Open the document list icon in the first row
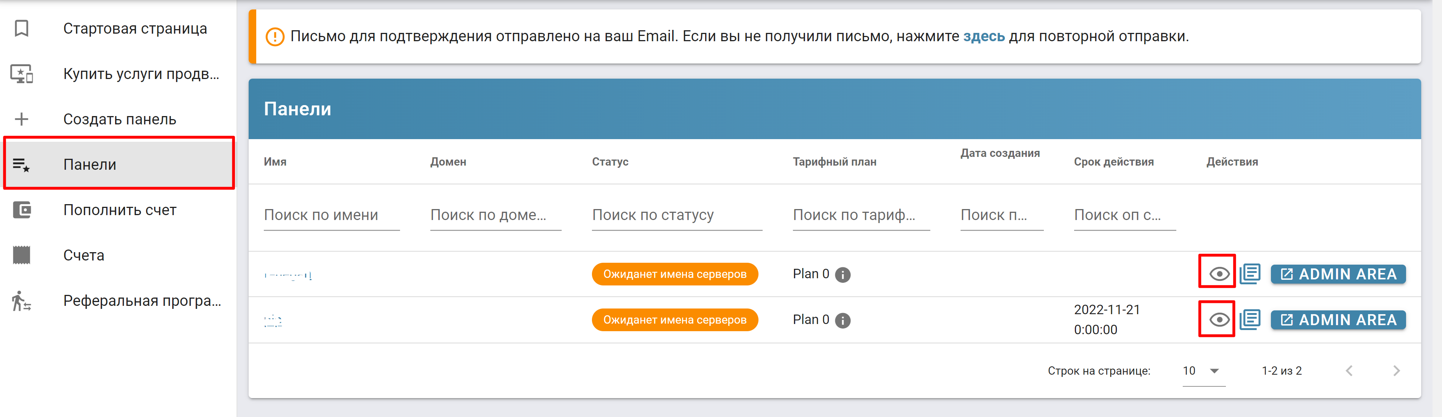The height and width of the screenshot is (417, 1442). [1250, 274]
